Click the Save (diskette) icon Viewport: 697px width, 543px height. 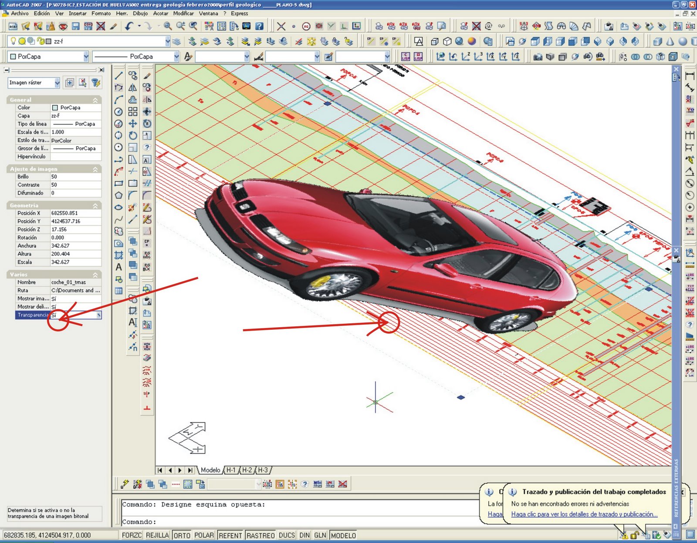point(76,26)
